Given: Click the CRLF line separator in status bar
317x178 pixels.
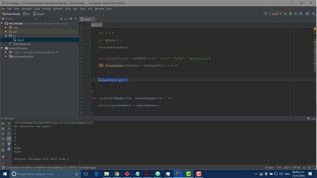Looking at the screenshot, I should (x=287, y=168).
